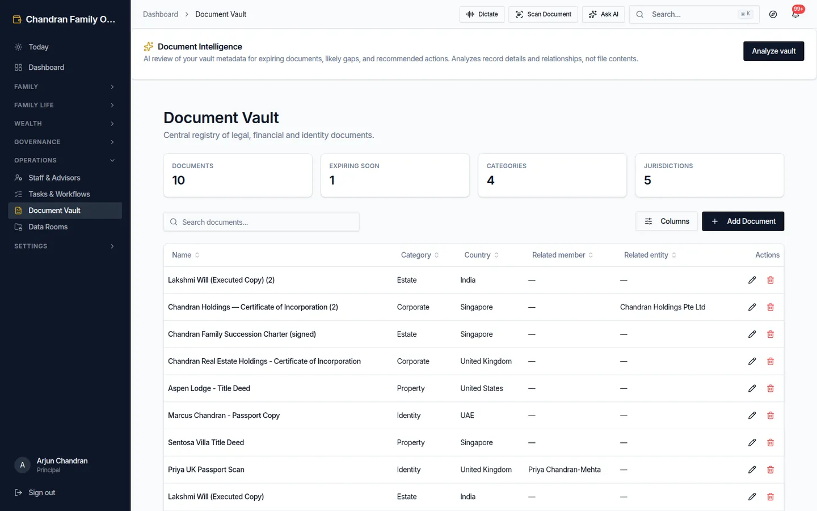The width and height of the screenshot is (817, 511).
Task: Edit the Sentosa Villa Title Deed row
Action: tap(752, 442)
